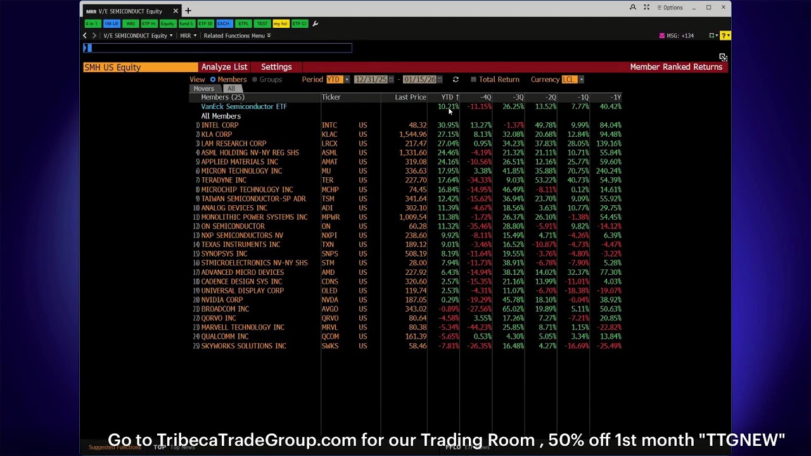Refresh the date range with reload icon
This screenshot has height=456, width=811.
(x=456, y=79)
